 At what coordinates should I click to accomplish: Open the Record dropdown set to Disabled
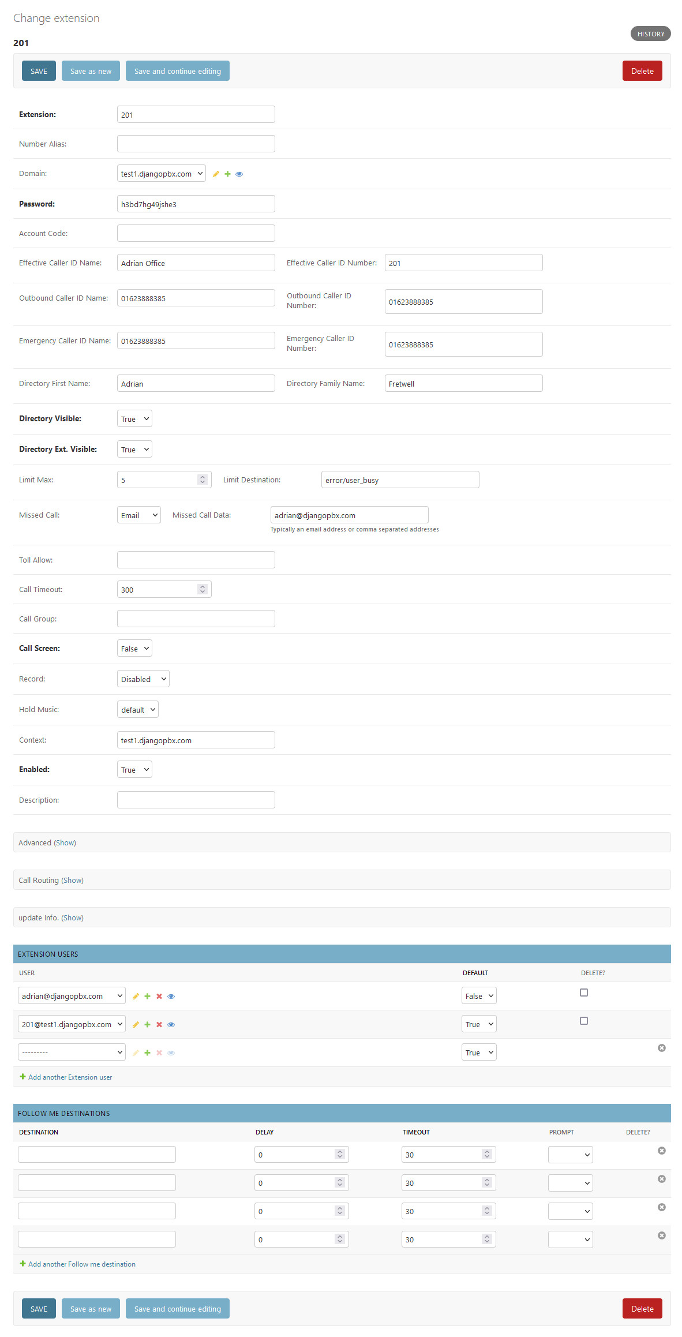143,679
